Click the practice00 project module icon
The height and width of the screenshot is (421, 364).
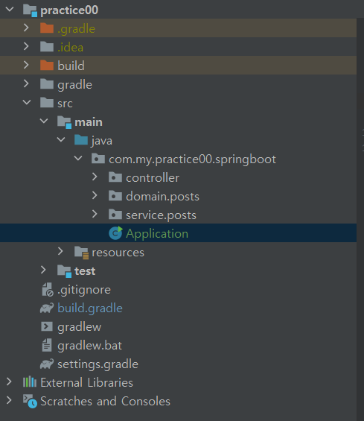pos(30,10)
